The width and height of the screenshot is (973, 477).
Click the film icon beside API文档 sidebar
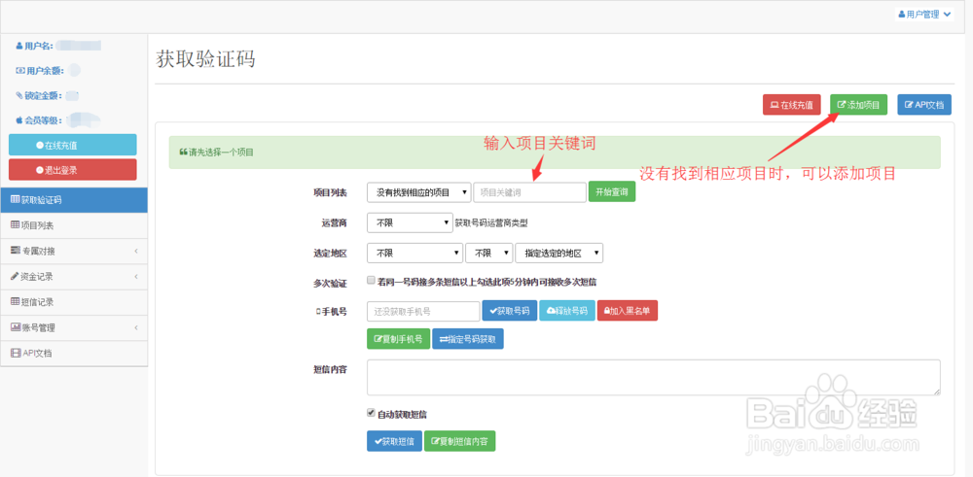click(x=16, y=353)
